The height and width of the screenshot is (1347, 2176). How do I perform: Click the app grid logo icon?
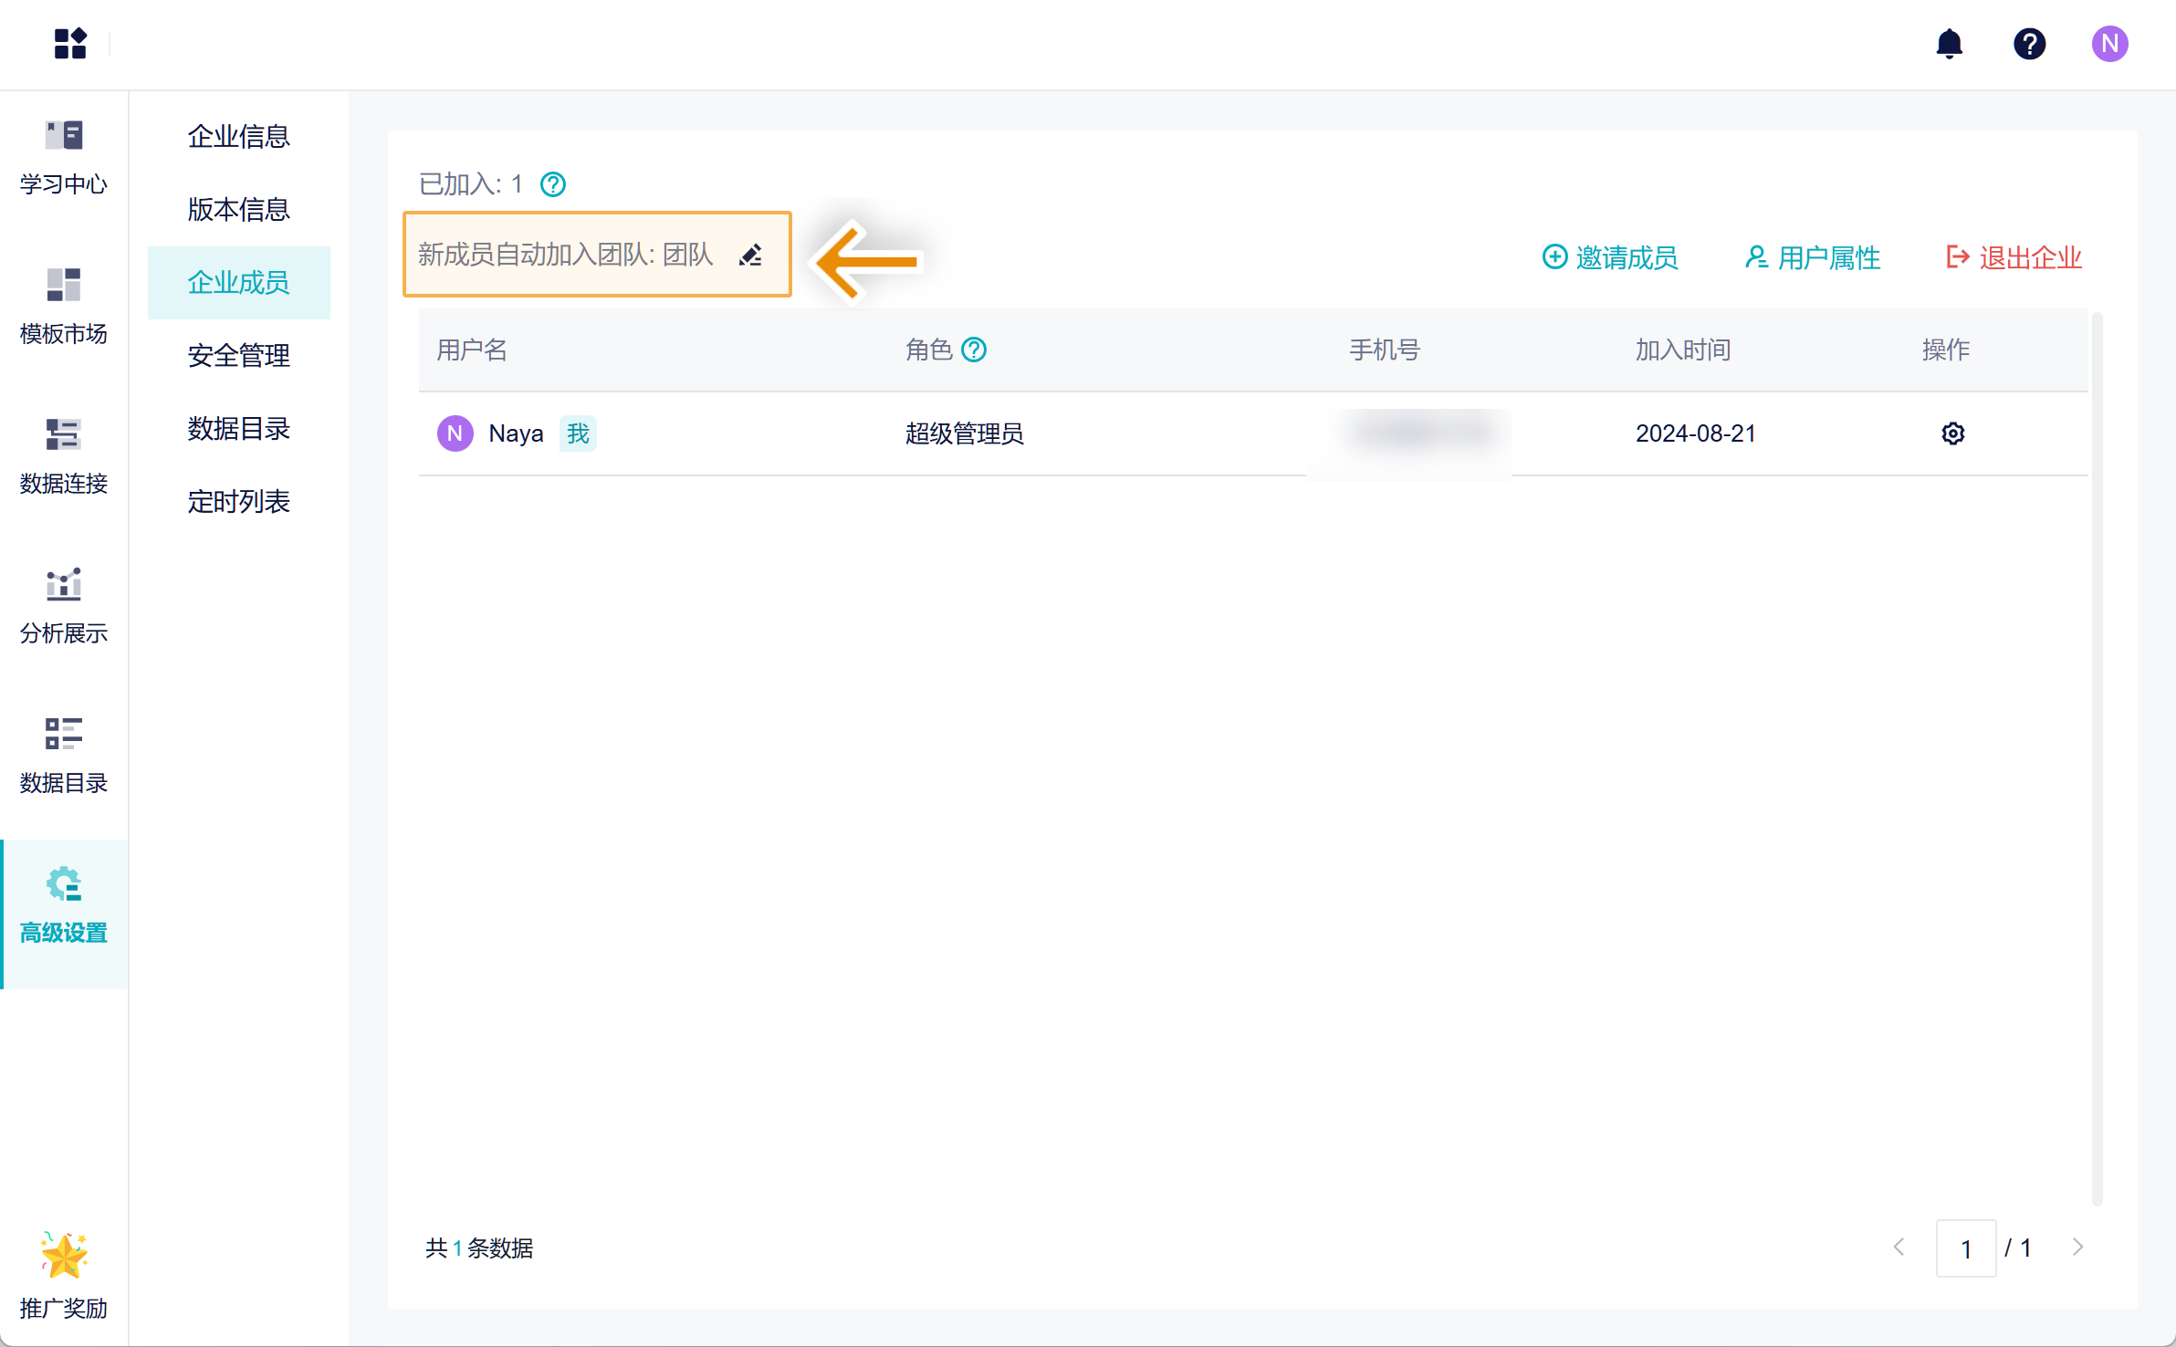coord(70,43)
